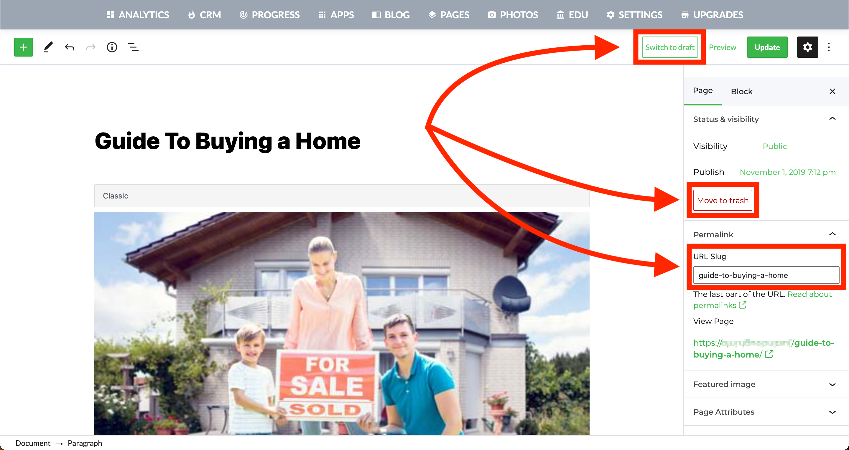Open the three-dot more options menu

(x=829, y=47)
